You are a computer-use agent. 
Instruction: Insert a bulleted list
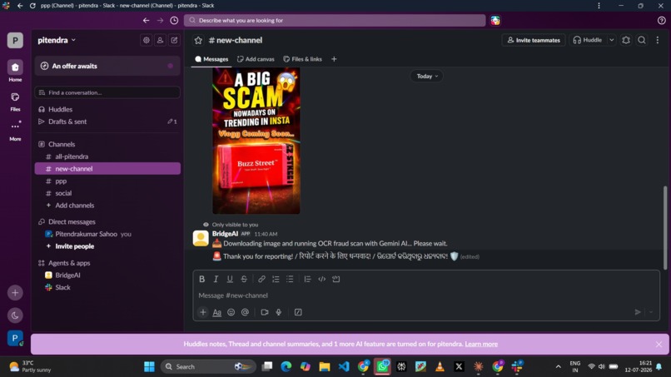290,279
